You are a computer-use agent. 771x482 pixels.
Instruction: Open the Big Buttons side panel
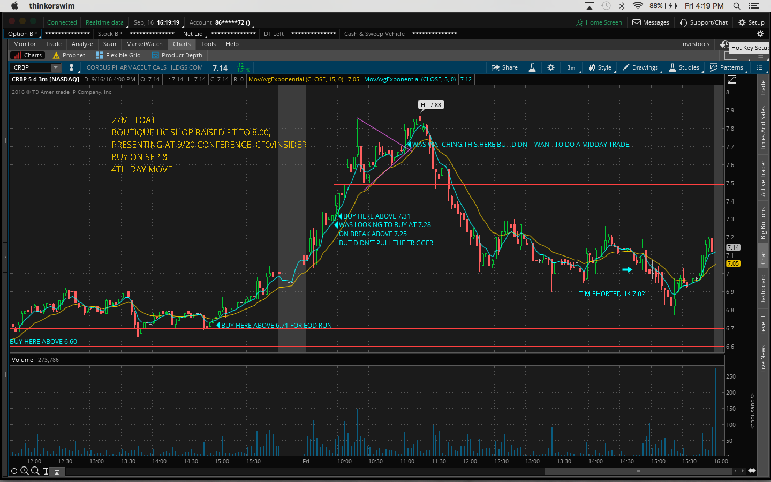click(x=763, y=223)
